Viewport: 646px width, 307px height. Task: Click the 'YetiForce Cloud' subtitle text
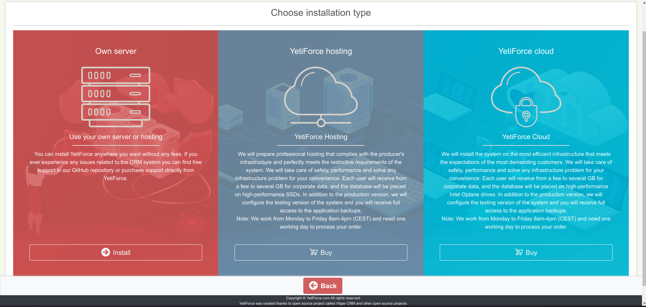(x=526, y=137)
